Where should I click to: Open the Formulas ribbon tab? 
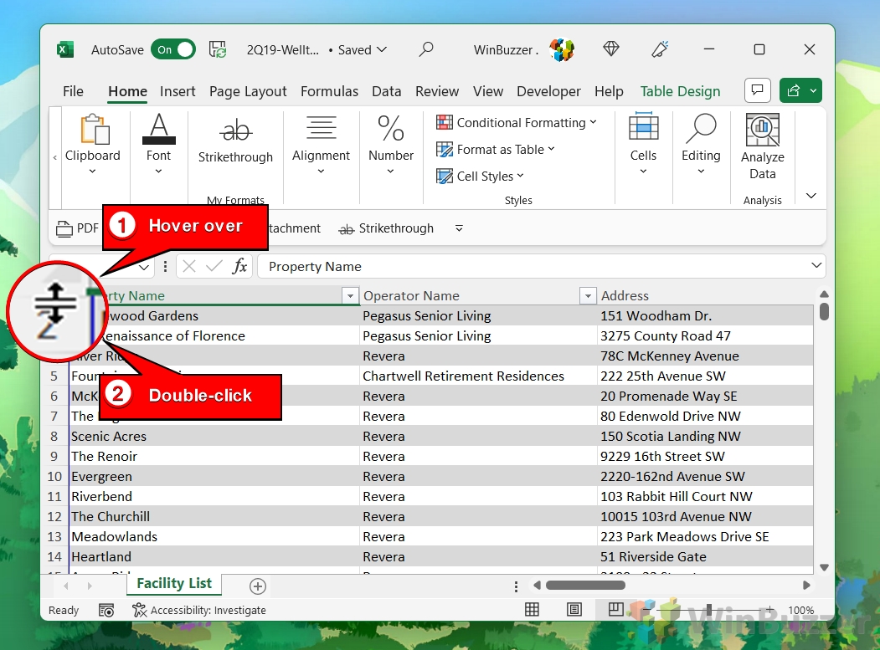pyautogui.click(x=329, y=91)
